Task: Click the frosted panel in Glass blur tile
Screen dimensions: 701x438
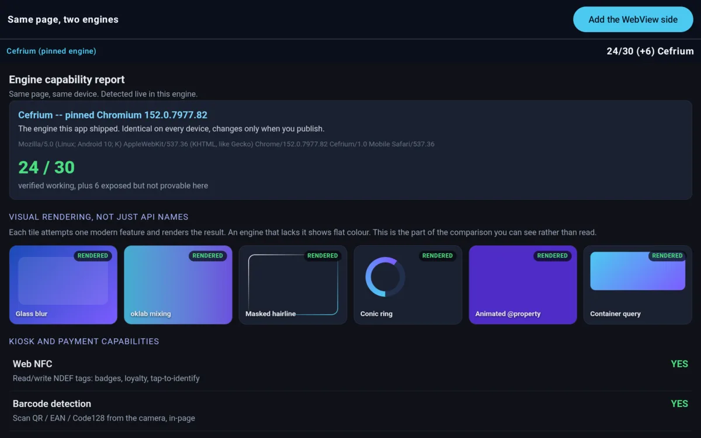Action: pyautogui.click(x=63, y=281)
